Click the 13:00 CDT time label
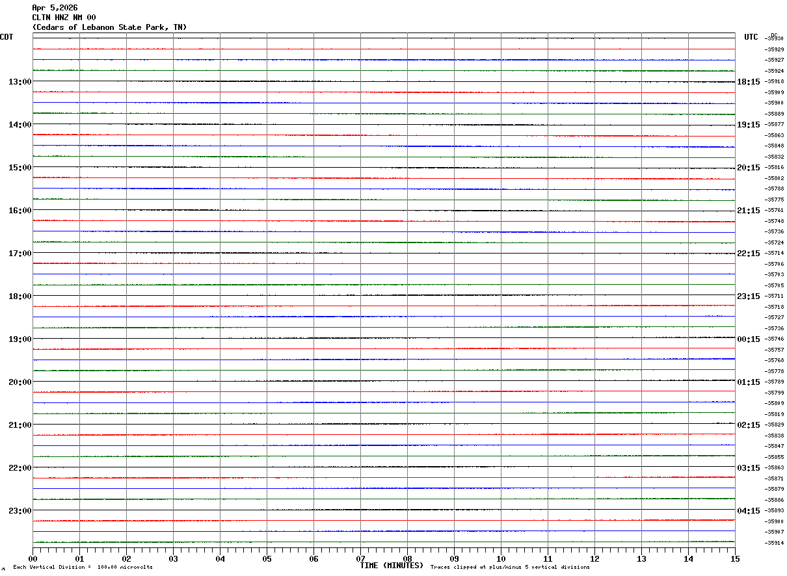This screenshot has width=787, height=576. click(20, 82)
